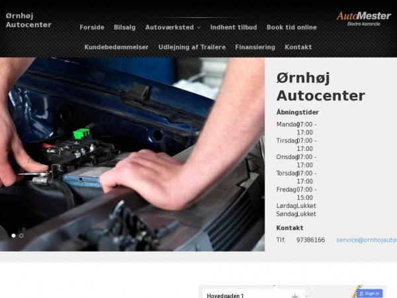Click the phone number 97386166
This screenshot has height=298, width=397.
coord(310,240)
